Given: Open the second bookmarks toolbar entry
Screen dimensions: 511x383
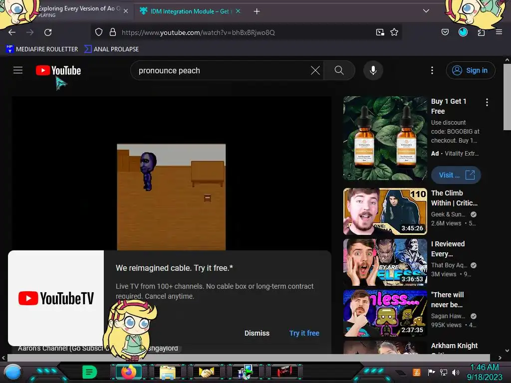Looking at the screenshot, I should (111, 49).
